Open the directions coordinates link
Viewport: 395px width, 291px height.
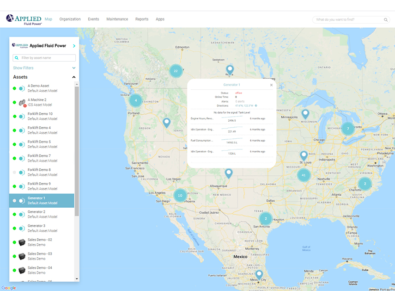click(244, 105)
